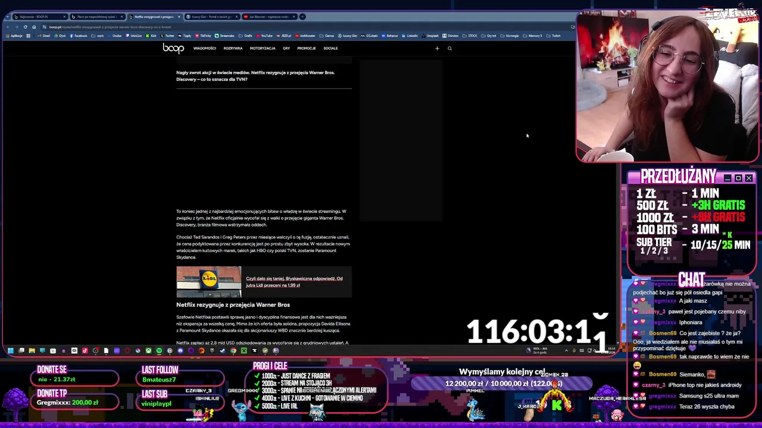This screenshot has width=762, height=428.
Task: Open the Aplikacje apps bookmark
Action: click(x=14, y=36)
